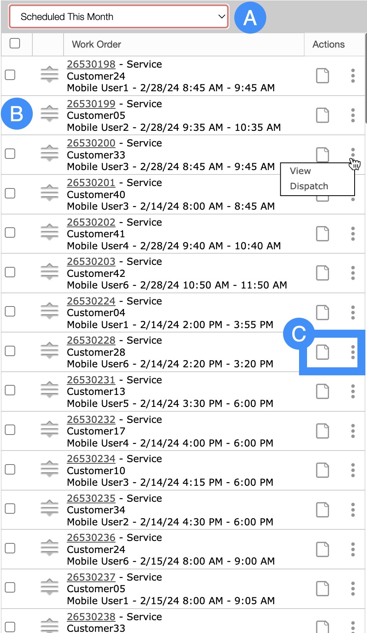This screenshot has width=367, height=633.
Task: Toggle the select-all checkbox in header
Action: click(15, 43)
